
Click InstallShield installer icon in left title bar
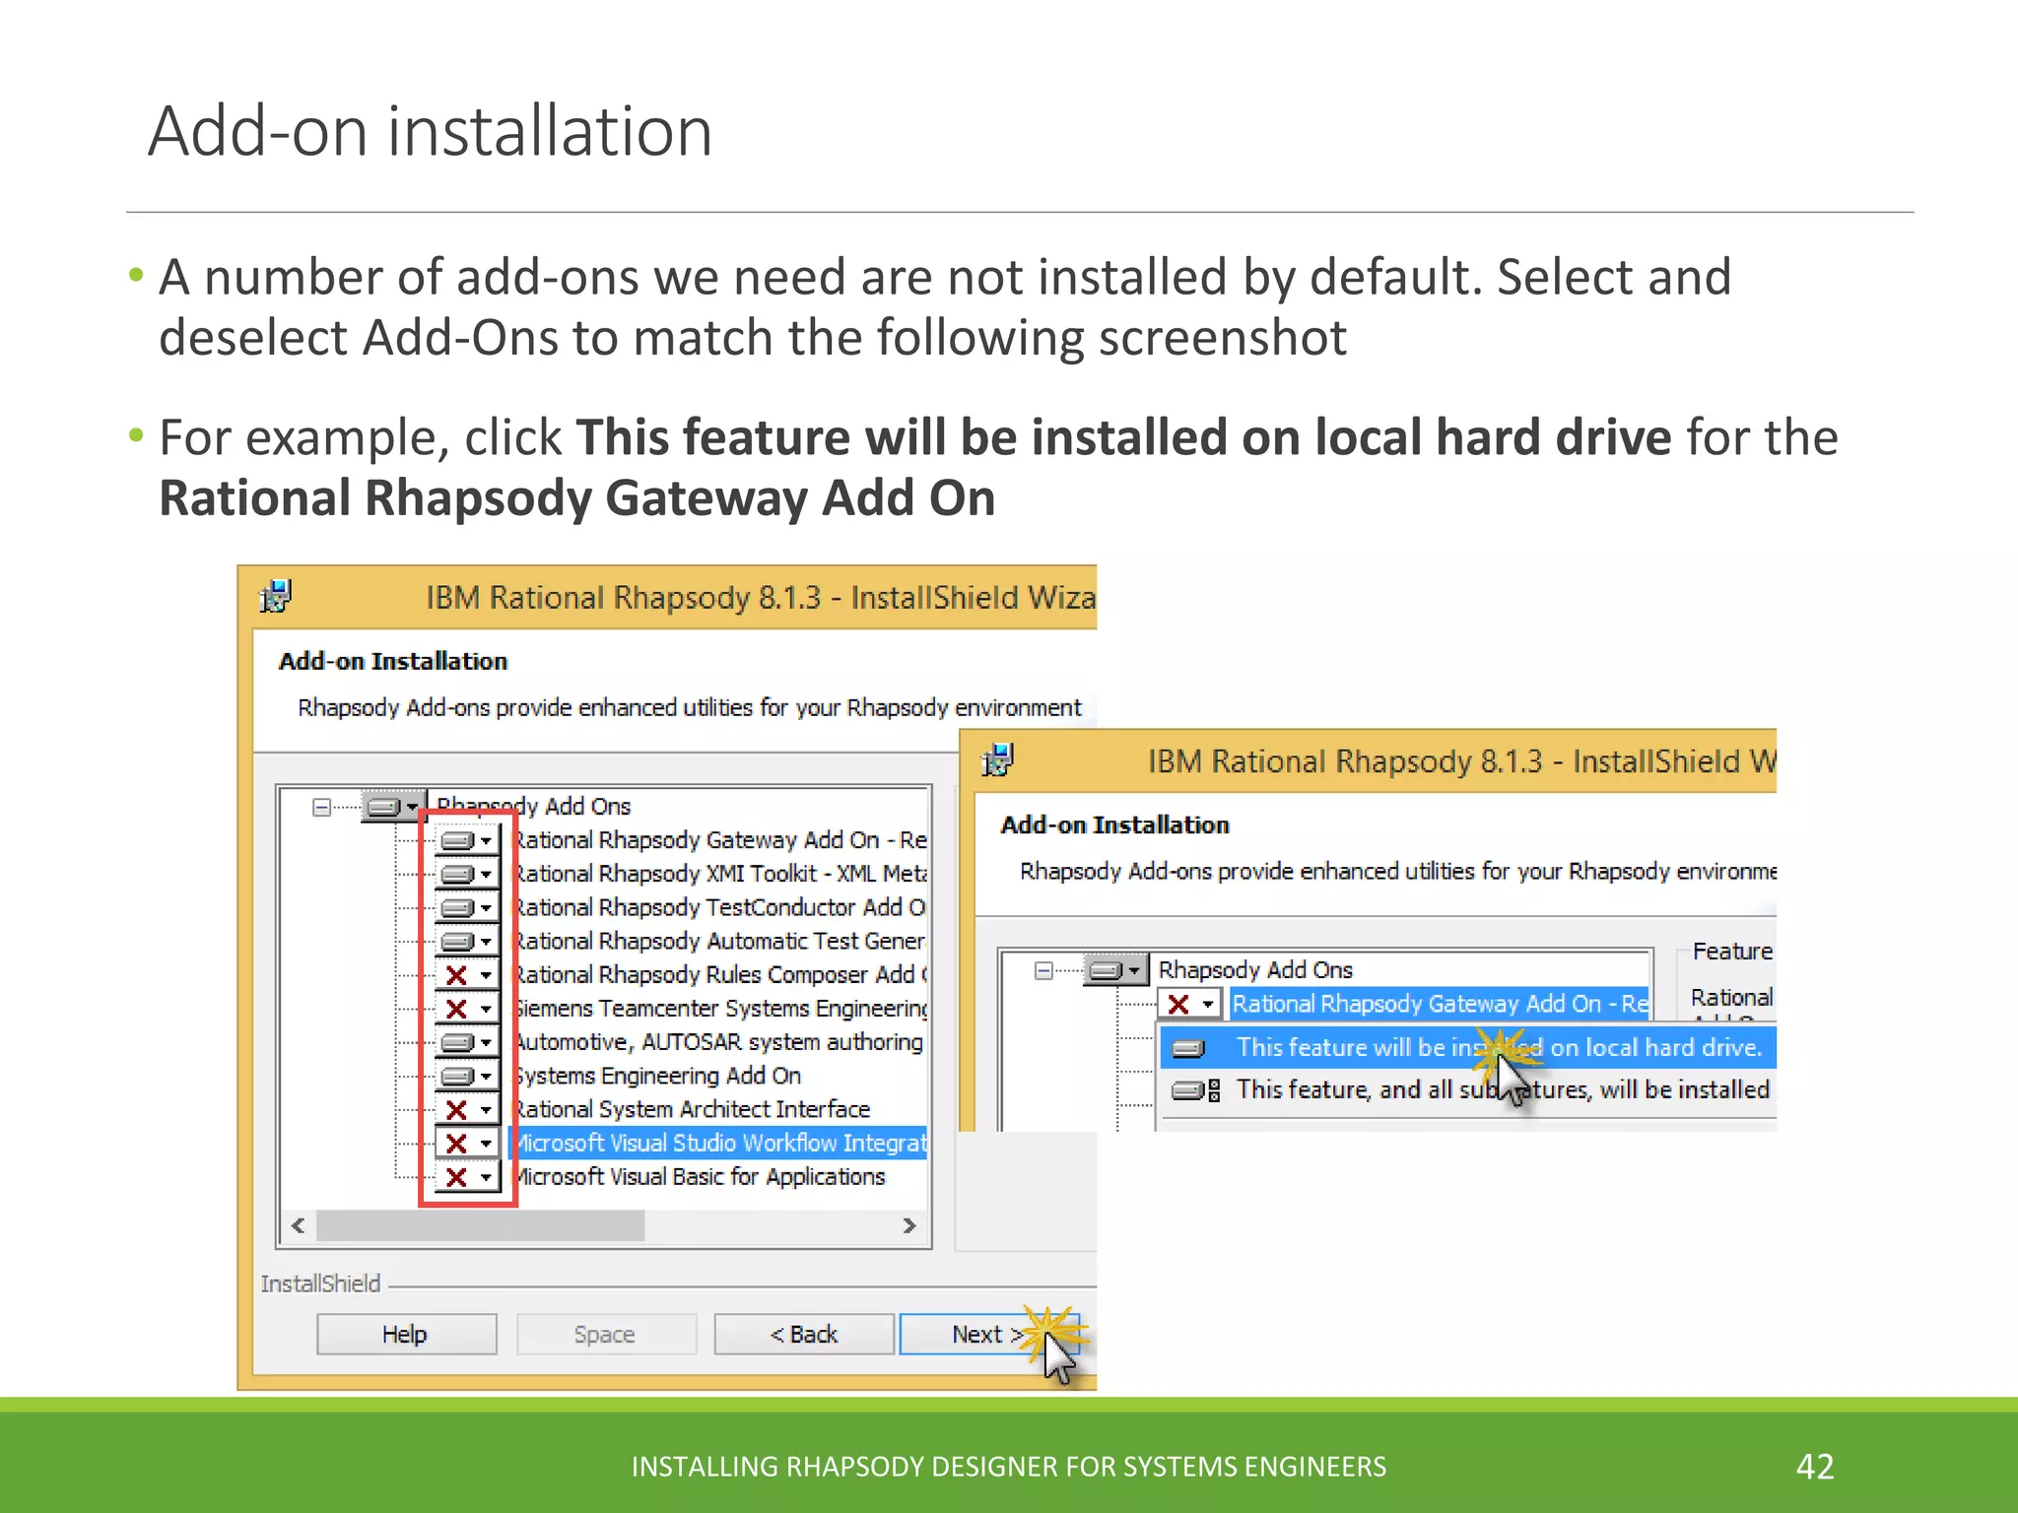[276, 597]
